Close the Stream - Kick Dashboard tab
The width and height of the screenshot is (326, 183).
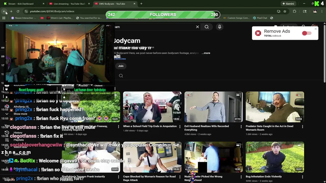click(43, 4)
